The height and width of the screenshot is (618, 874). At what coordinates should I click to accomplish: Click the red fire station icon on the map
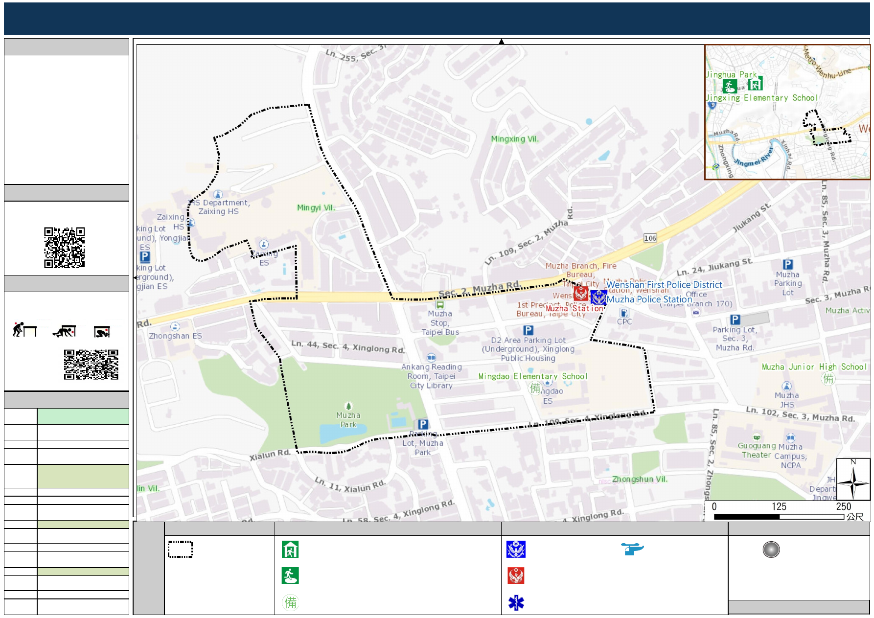(580, 293)
